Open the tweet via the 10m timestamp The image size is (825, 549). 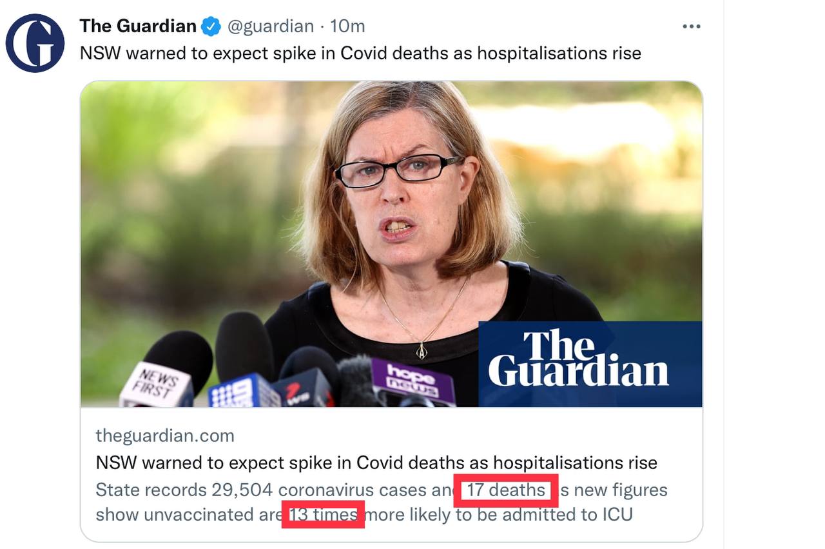pyautogui.click(x=347, y=26)
